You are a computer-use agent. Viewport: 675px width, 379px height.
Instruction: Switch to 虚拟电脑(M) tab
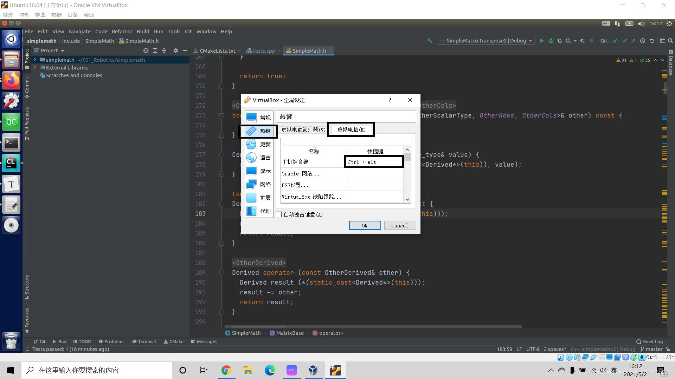pos(351,129)
